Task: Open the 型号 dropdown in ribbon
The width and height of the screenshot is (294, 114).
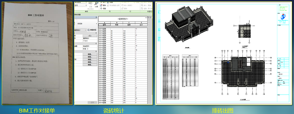Action: (86, 5)
